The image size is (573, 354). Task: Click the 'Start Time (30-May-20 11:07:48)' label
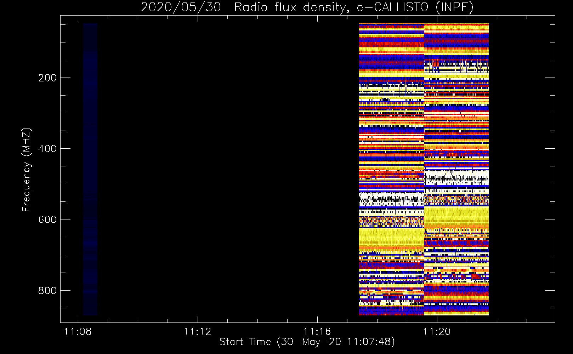coord(307,342)
